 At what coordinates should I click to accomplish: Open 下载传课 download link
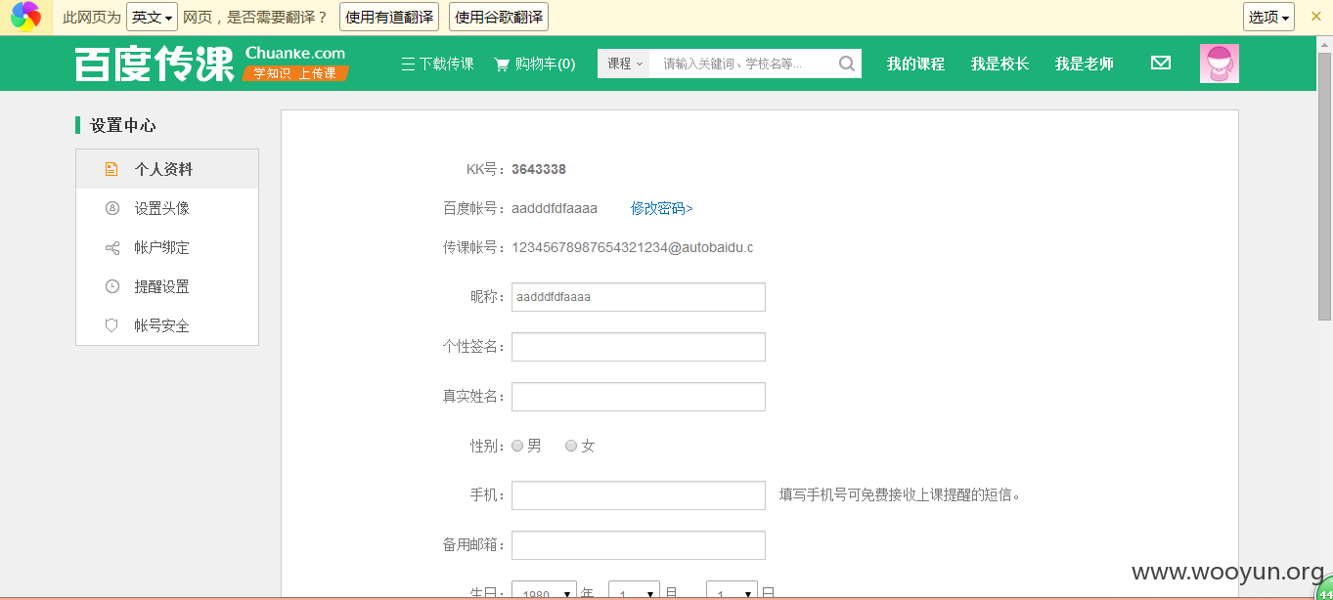[437, 64]
